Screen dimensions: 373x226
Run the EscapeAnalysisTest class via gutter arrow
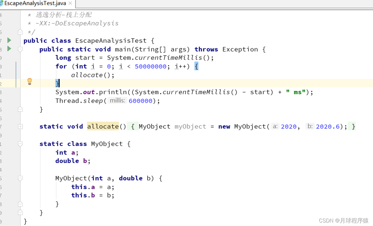coord(9,40)
